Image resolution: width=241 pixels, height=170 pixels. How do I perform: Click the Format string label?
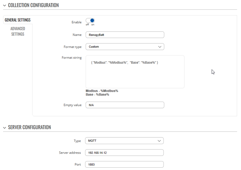[x=72, y=58]
